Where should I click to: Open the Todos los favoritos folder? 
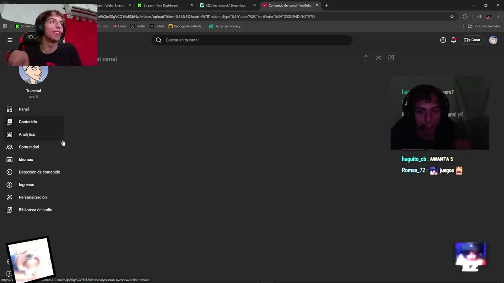click(484, 26)
